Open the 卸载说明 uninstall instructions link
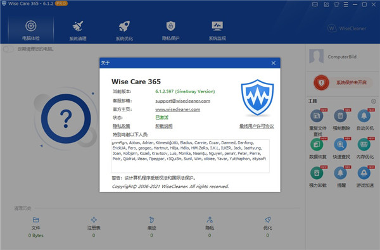Screen dimensions: 380x250 pos(164,126)
